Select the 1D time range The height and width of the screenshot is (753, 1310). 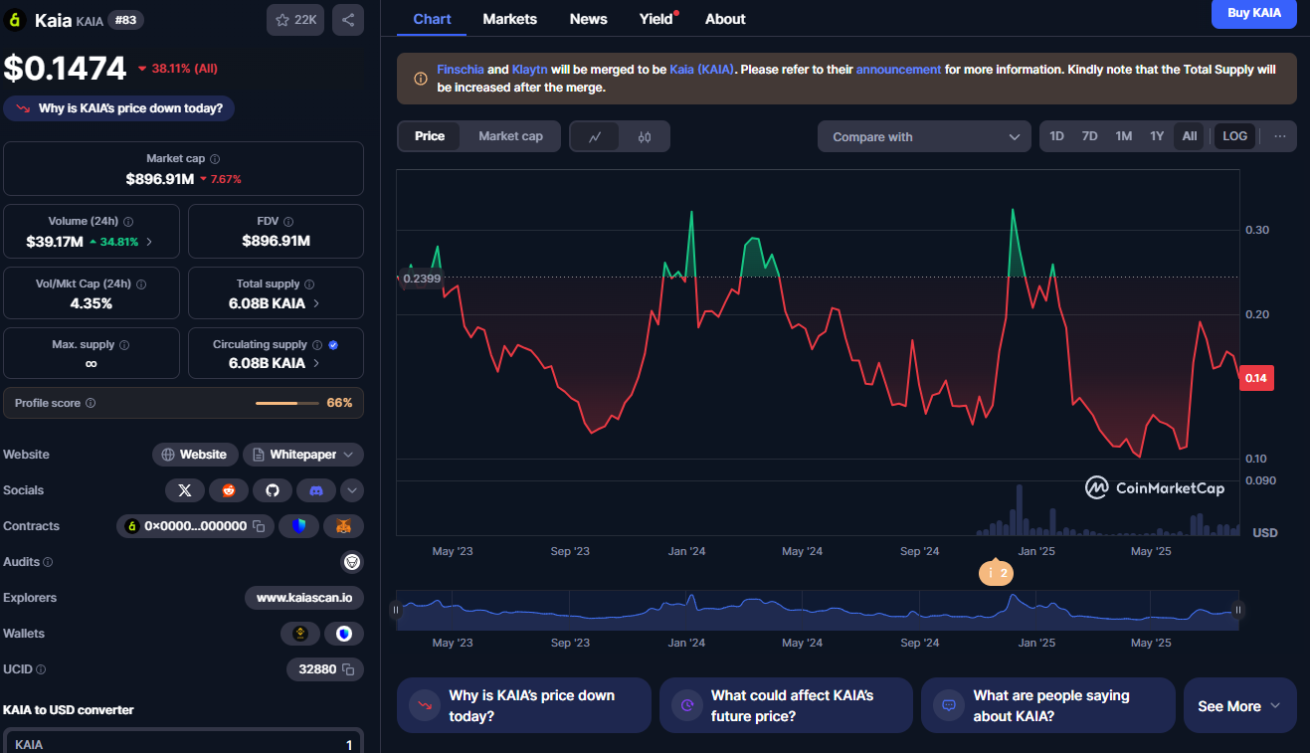(x=1056, y=136)
